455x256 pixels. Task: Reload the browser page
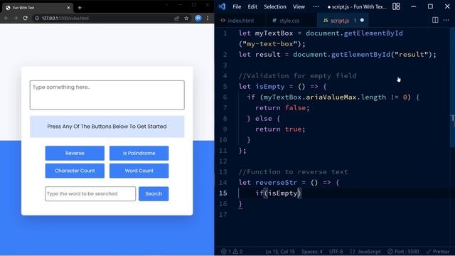26,18
